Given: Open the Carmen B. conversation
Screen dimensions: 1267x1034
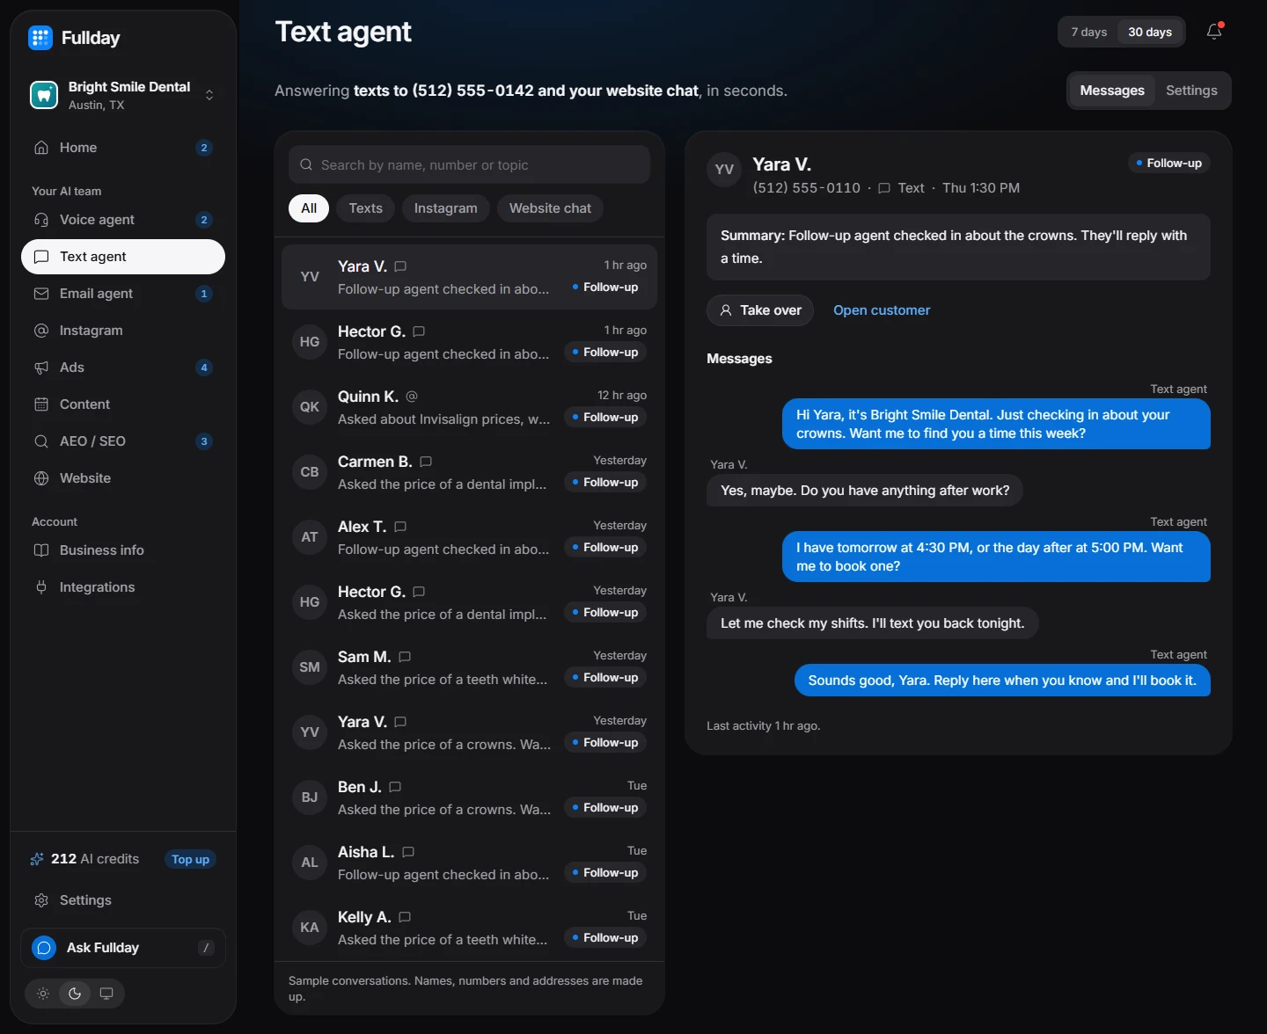Looking at the screenshot, I should click(469, 472).
